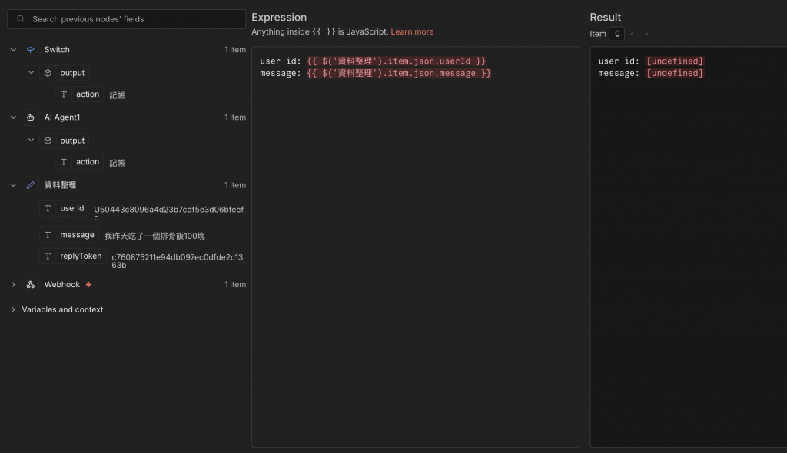Viewport: 787px width, 453px height.
Task: Click the AI Agent1 node name label
Action: coord(62,117)
